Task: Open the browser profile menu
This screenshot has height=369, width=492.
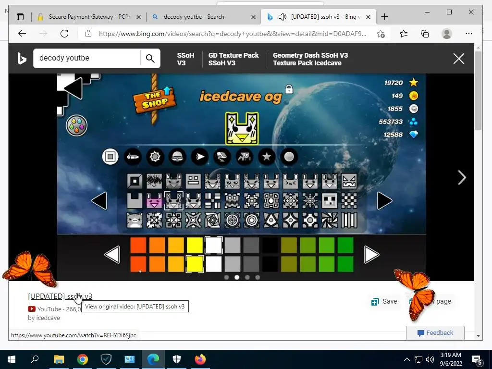Action: click(446, 34)
